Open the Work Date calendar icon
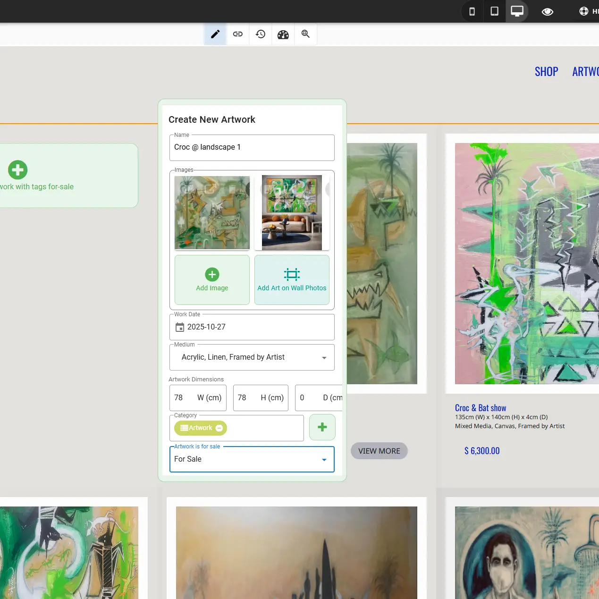The height and width of the screenshot is (599, 599). [180, 327]
